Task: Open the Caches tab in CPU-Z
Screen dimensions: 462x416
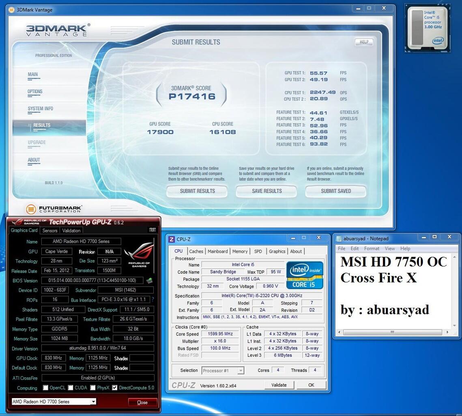Action: [196, 251]
